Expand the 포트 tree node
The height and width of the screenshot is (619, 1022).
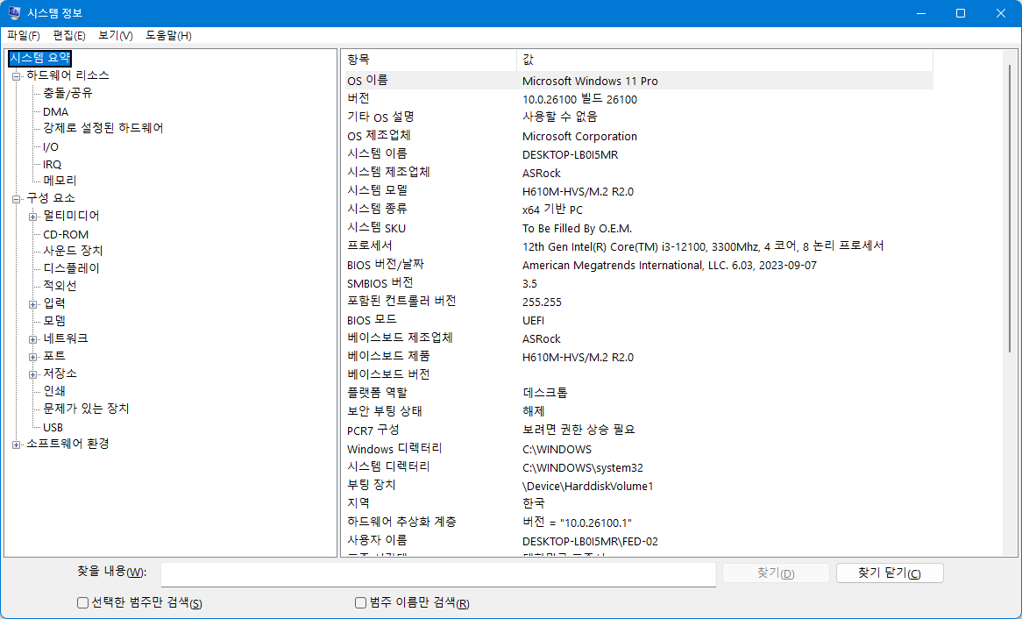coord(32,357)
